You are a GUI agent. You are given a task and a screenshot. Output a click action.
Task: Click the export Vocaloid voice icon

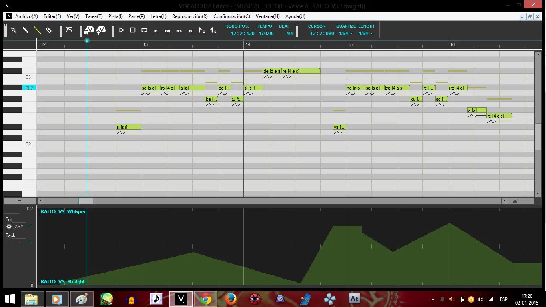(100, 30)
